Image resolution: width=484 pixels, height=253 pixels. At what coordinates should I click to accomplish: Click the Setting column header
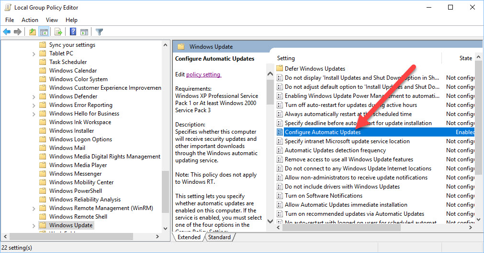tap(286, 58)
